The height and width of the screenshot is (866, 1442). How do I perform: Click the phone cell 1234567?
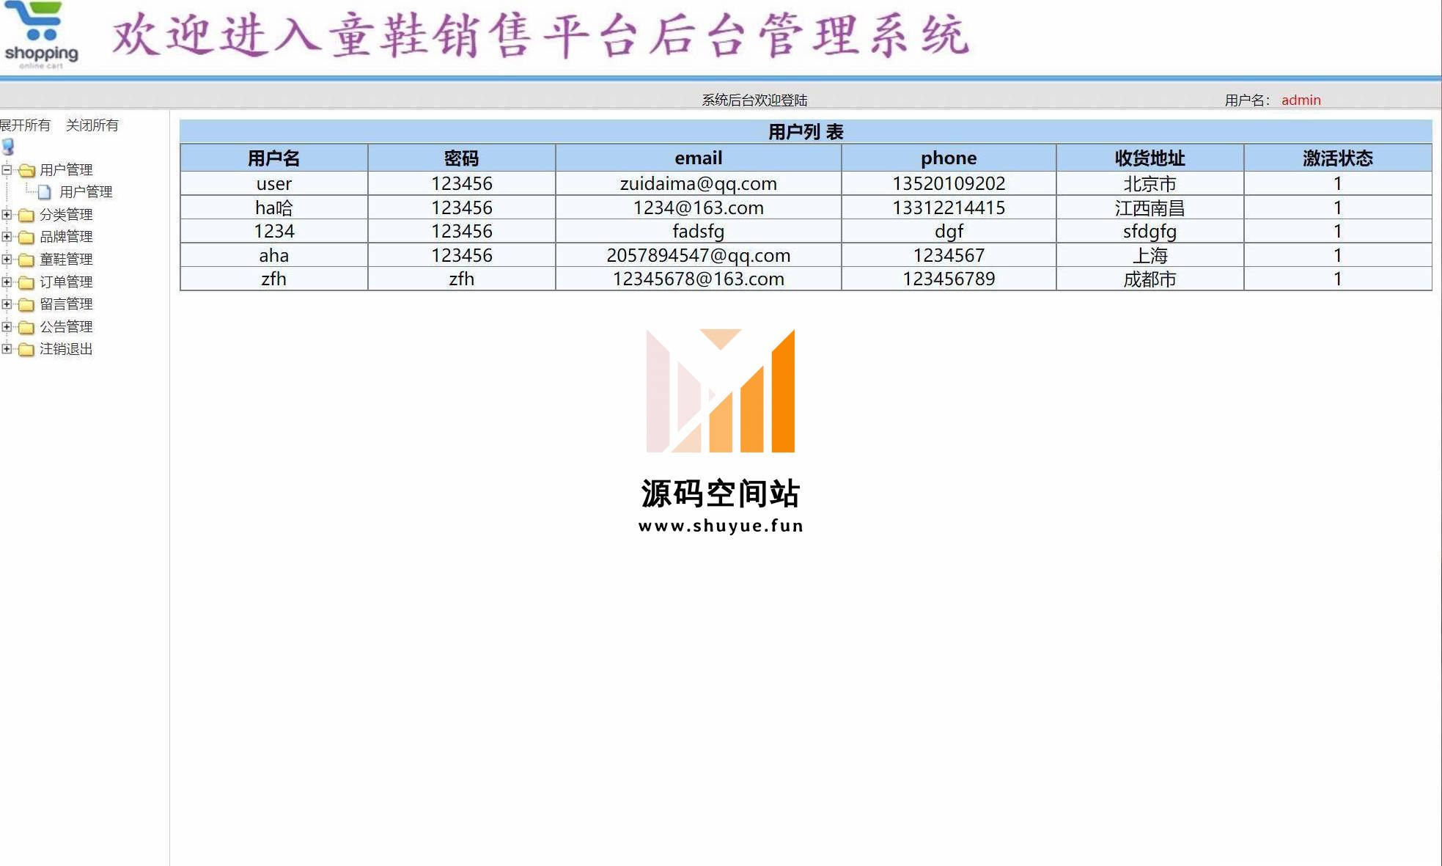(949, 255)
